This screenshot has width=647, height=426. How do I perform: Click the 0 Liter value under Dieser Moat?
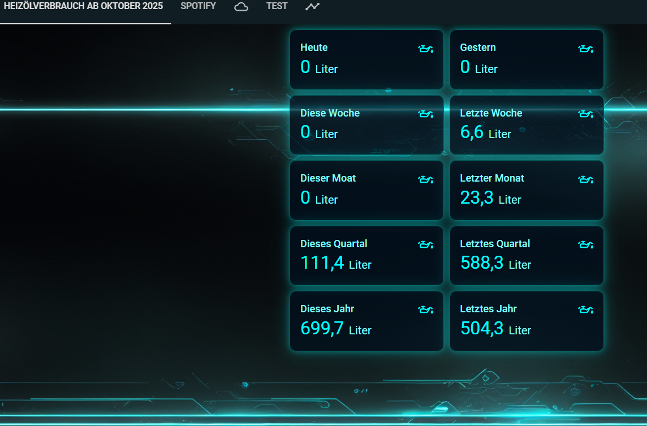point(319,198)
